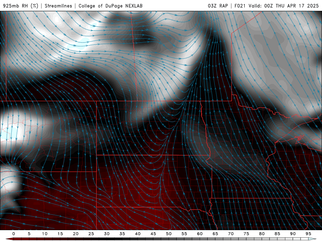Image resolution: width=322 pixels, height=241 pixels.
Task: Click the '35' value on the color scale
Action: click(122, 234)
